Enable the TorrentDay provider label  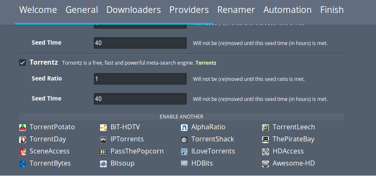48,139
